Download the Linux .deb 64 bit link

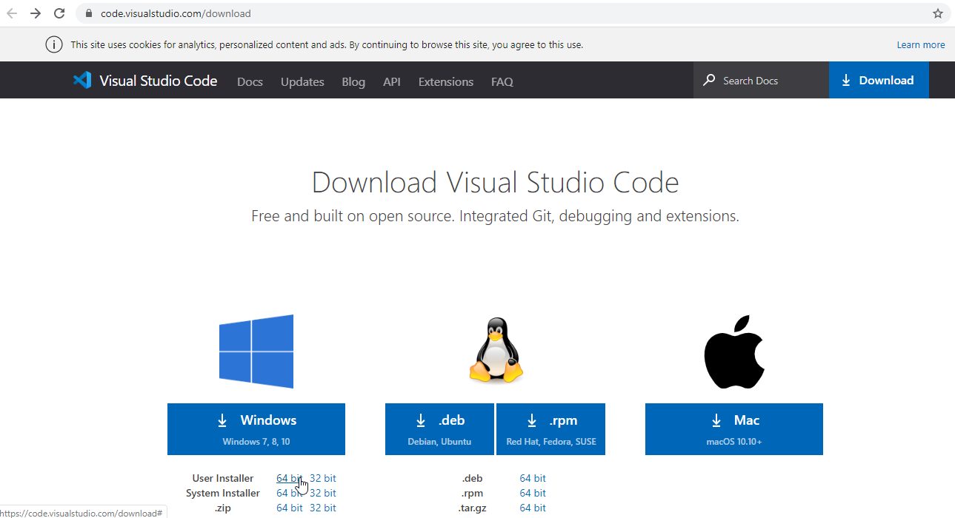533,478
